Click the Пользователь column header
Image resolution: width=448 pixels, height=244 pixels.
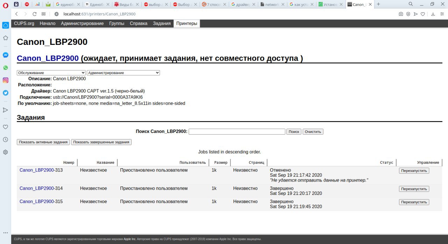point(192,163)
